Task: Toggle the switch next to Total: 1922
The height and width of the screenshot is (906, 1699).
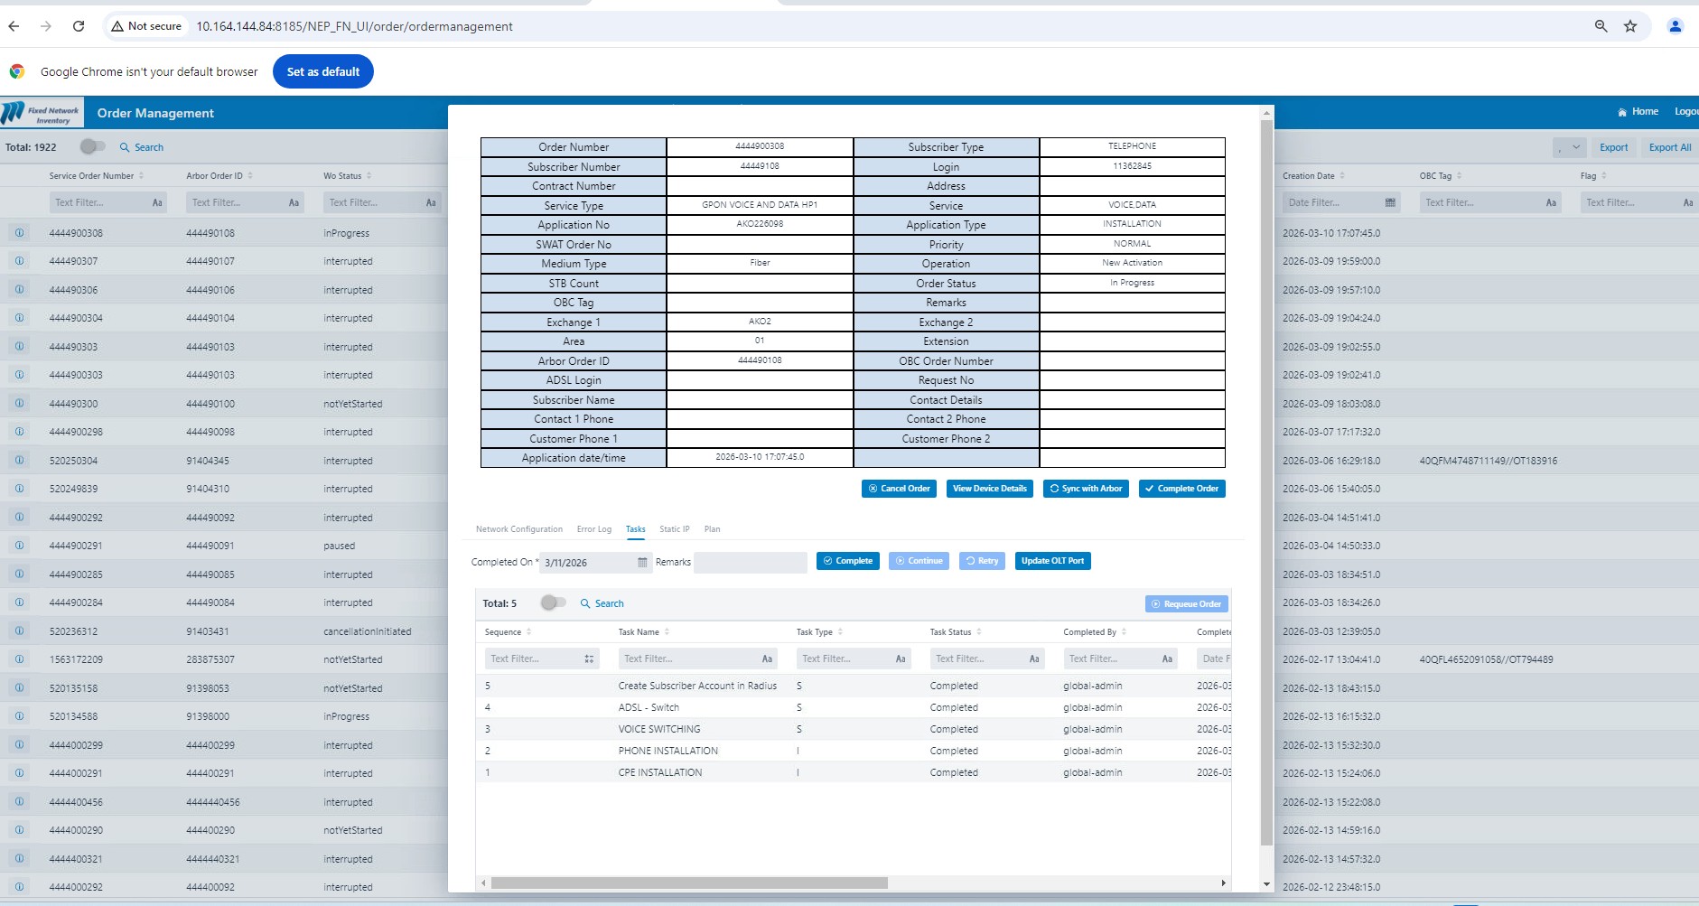Action: (x=92, y=146)
